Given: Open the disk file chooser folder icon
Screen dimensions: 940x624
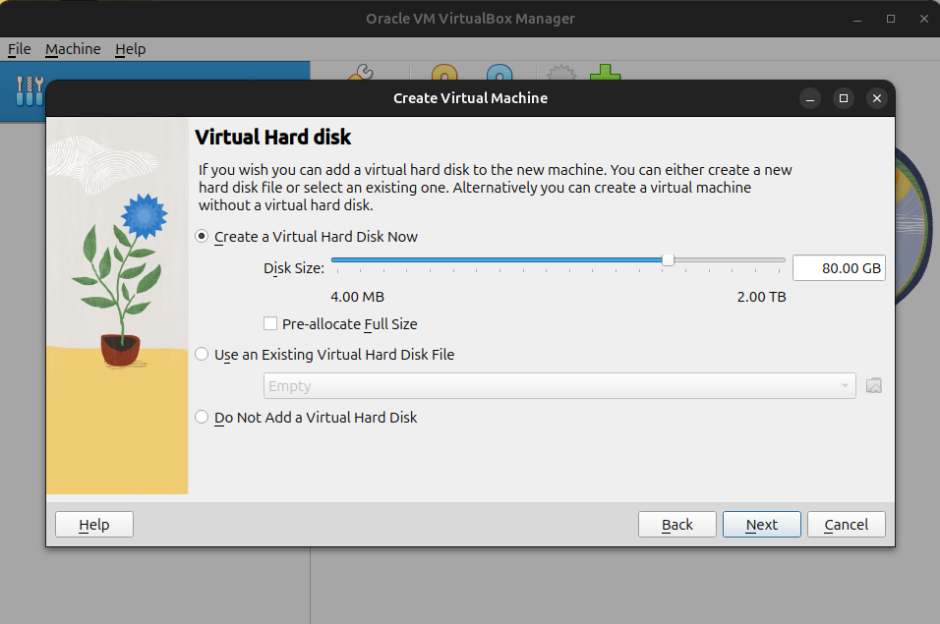Looking at the screenshot, I should point(874,385).
